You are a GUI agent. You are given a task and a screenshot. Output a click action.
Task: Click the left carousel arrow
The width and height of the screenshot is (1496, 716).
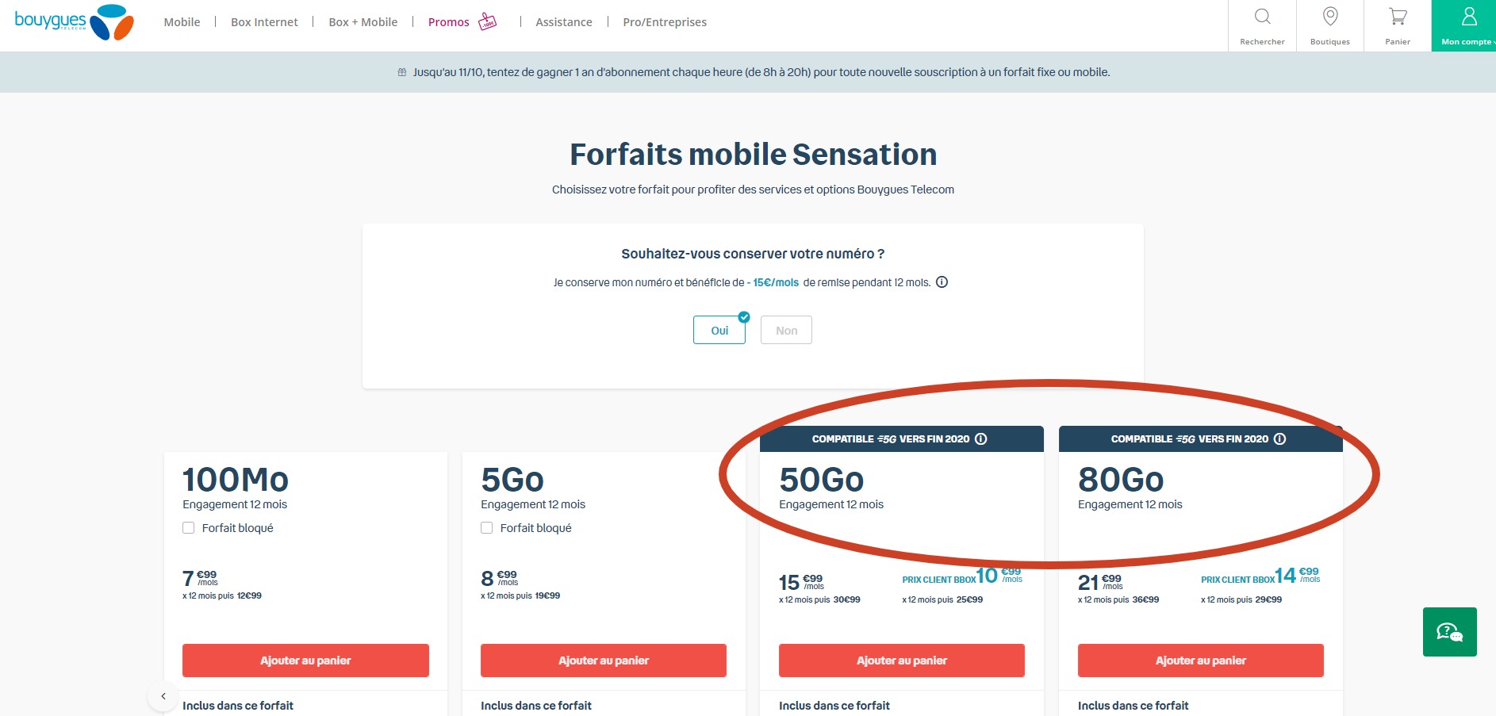[x=163, y=695]
